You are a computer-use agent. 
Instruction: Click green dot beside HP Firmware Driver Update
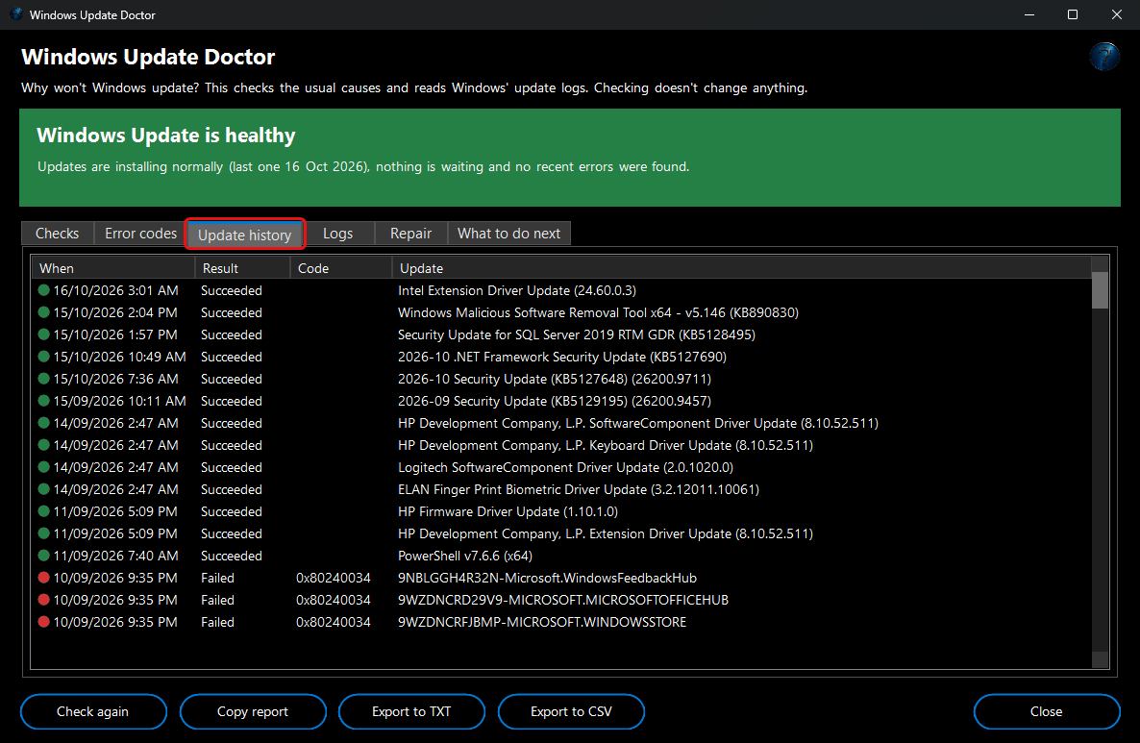pyautogui.click(x=43, y=511)
